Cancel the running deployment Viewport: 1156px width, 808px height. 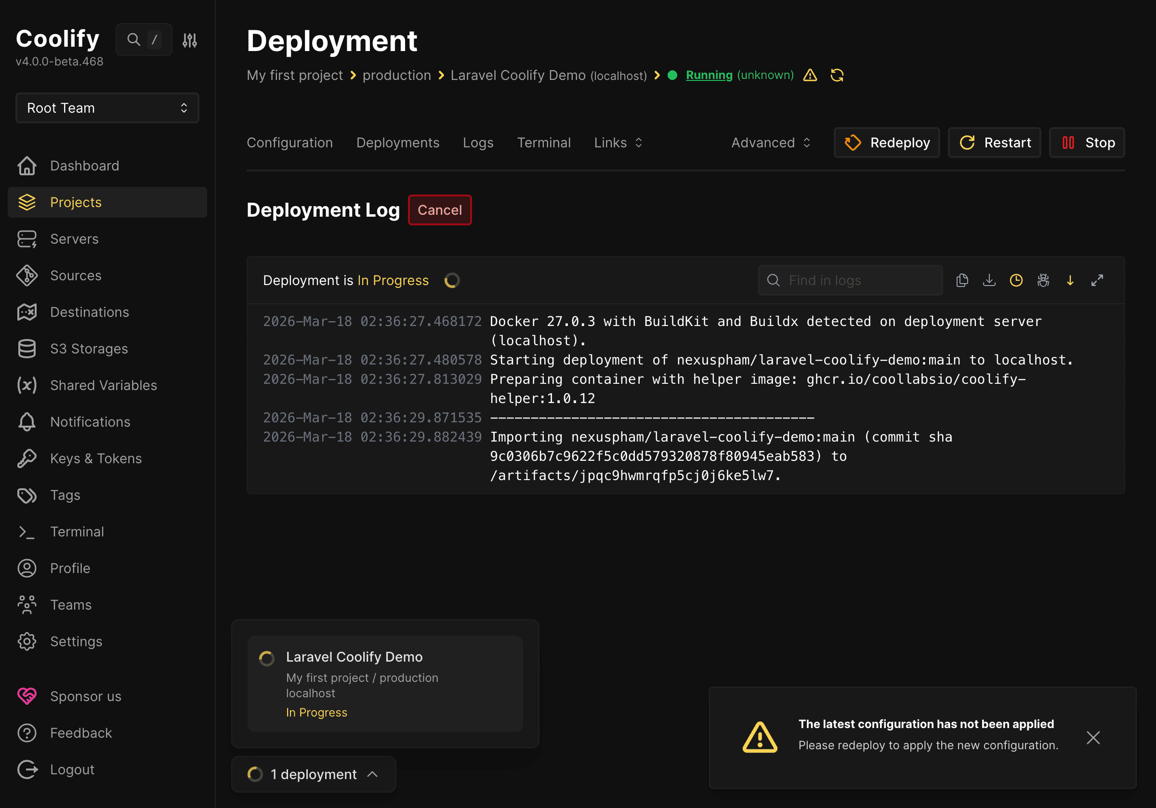click(439, 210)
